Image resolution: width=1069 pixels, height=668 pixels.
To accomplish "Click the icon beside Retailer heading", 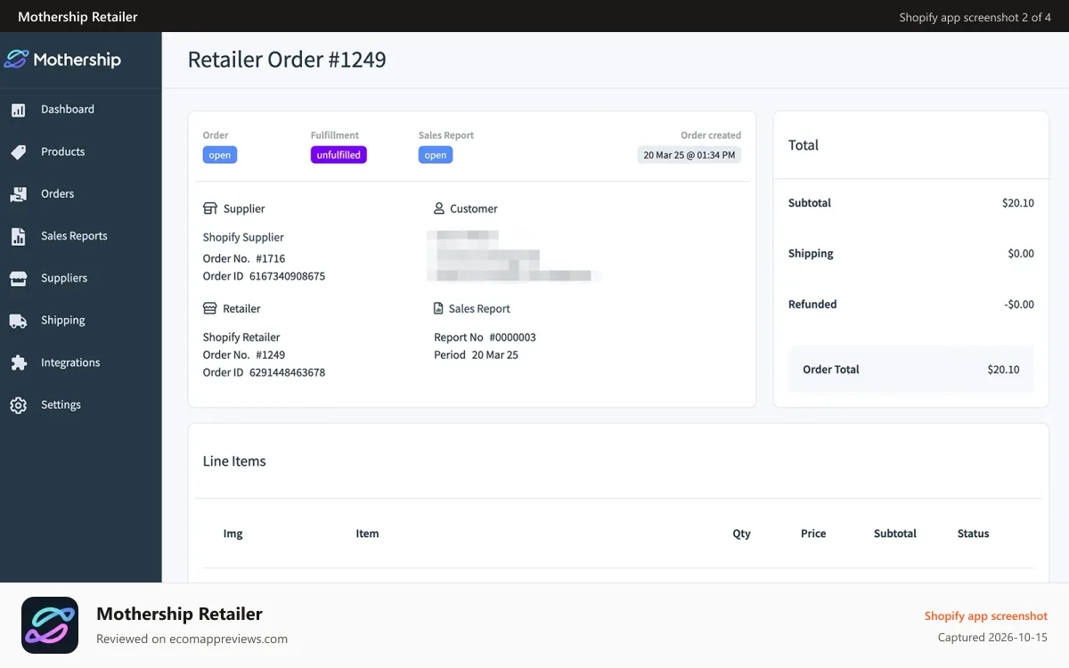I will click(210, 308).
